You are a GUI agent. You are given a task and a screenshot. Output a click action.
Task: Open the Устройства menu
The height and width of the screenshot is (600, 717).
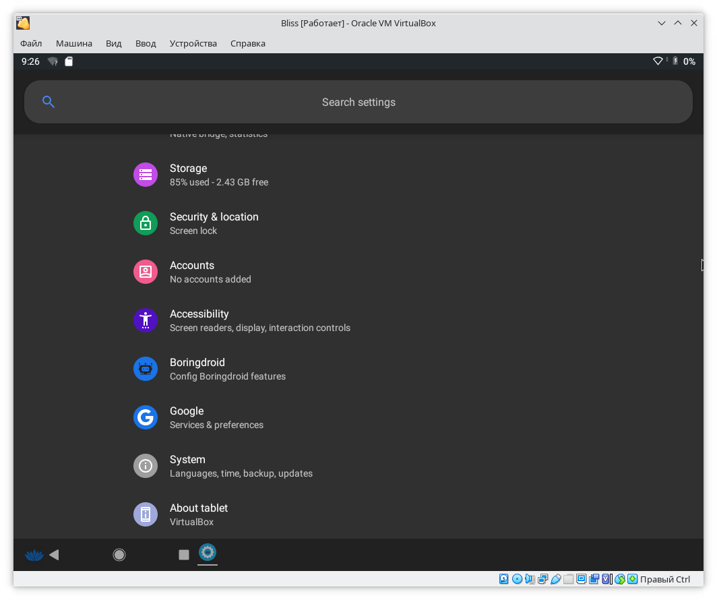click(193, 43)
